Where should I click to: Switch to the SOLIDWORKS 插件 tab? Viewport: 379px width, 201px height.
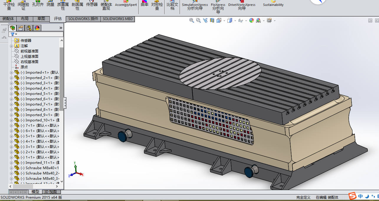[x=83, y=19]
